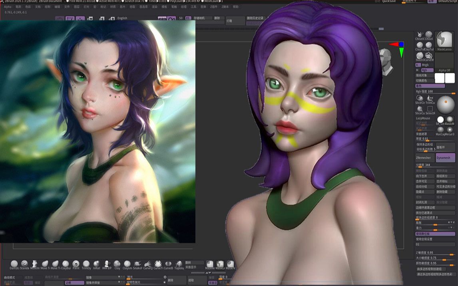Open the 工具 tool menu
The width and height of the screenshot is (458, 286).
(193, 7)
